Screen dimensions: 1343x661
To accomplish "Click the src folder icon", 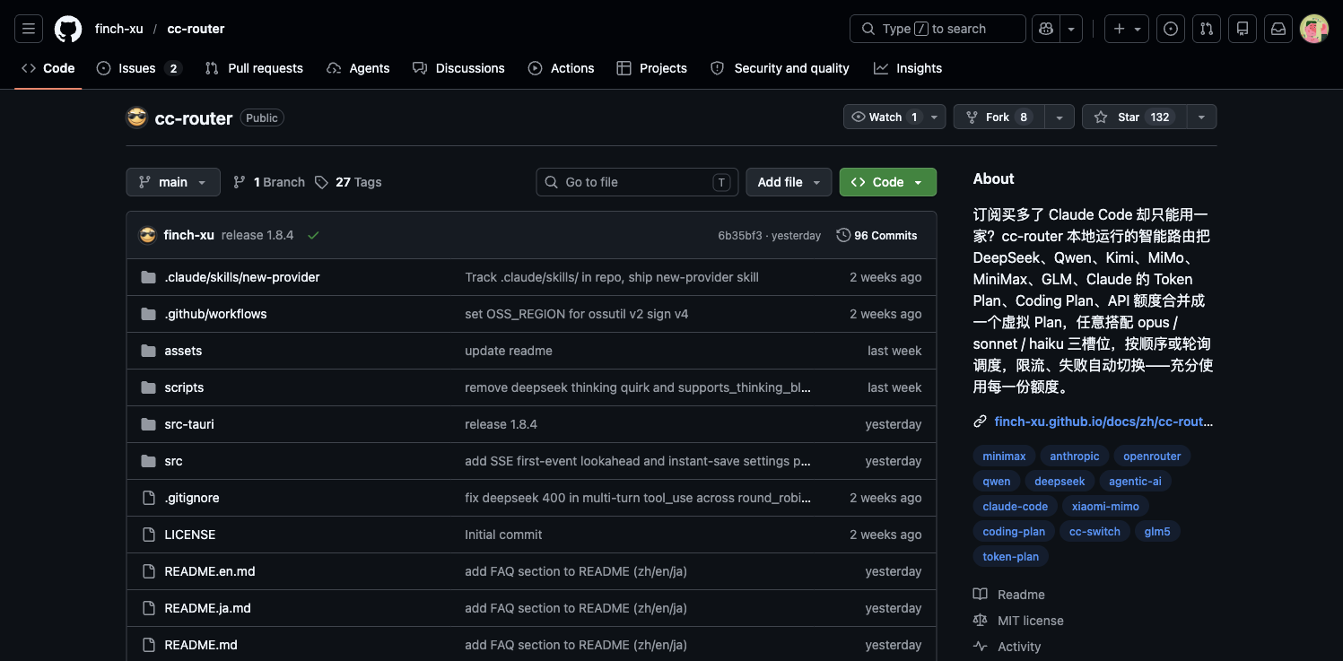I will (148, 461).
